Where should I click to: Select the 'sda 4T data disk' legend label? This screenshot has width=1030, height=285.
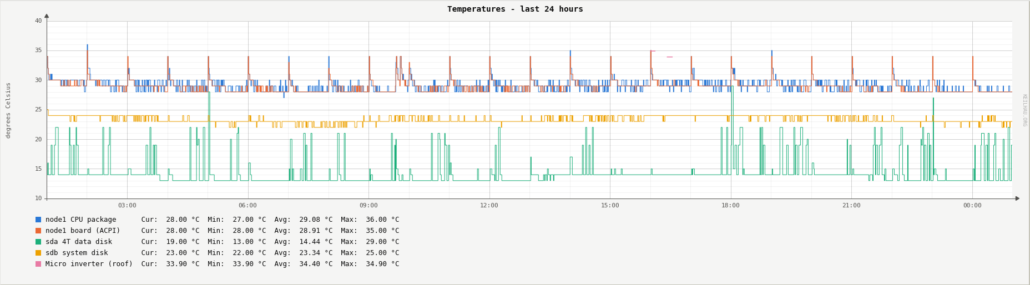click(x=79, y=242)
